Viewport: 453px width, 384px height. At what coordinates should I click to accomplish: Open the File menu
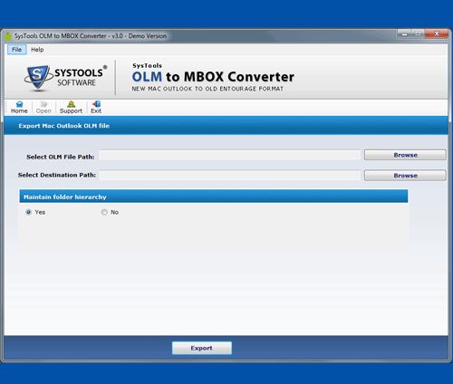click(17, 50)
